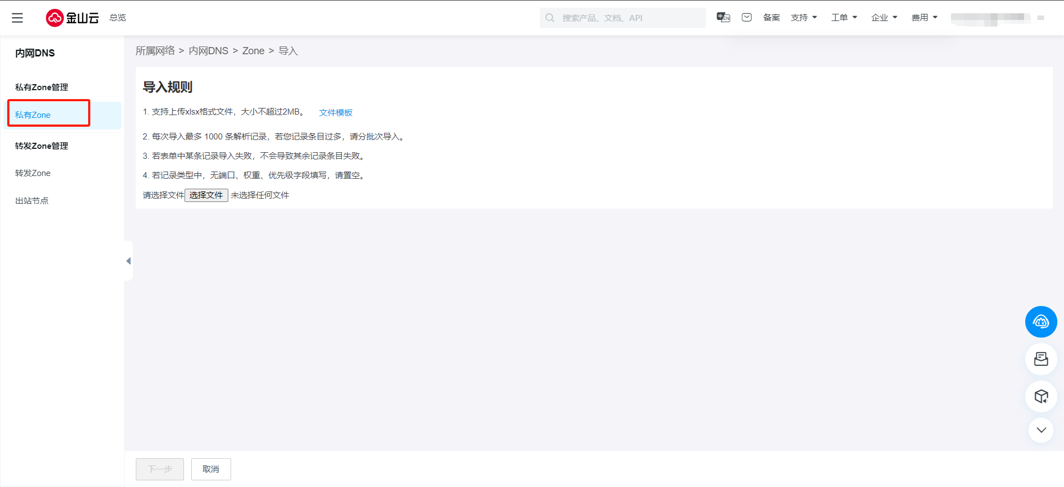Collapse the floating tools with chevron
The image size is (1064, 487).
click(1041, 430)
